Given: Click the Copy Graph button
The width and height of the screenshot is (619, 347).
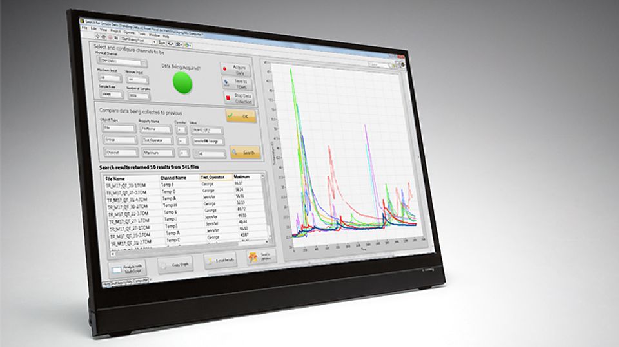Looking at the screenshot, I should click(x=175, y=265).
